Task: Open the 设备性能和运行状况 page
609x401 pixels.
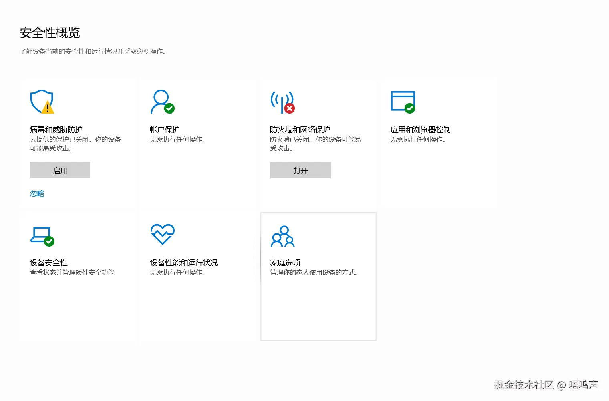Action: tap(183, 262)
